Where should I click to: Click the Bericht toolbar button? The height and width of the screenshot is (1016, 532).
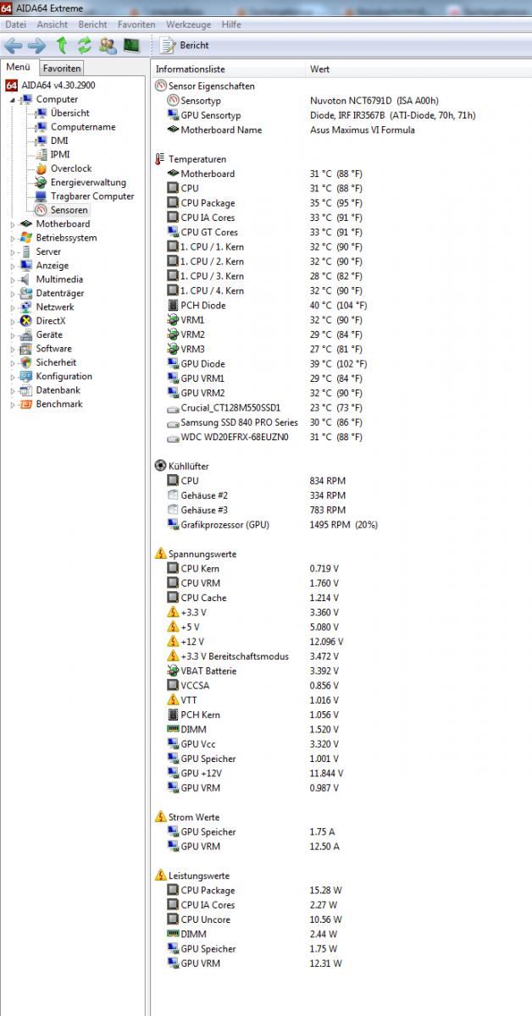pyautogui.click(x=185, y=46)
